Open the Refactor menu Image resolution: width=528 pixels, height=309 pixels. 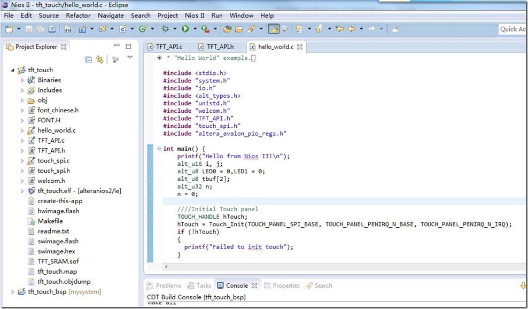[x=78, y=16]
